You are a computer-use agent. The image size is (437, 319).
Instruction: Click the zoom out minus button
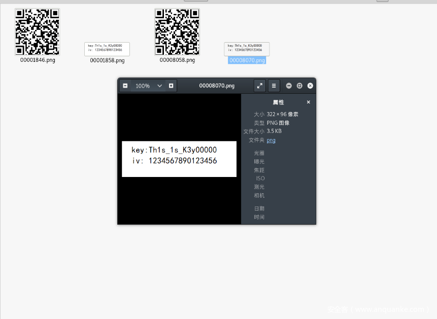[125, 86]
